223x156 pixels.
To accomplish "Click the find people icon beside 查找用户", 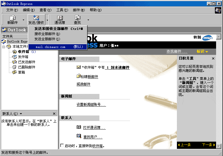I will pyautogui.click(x=79, y=136).
